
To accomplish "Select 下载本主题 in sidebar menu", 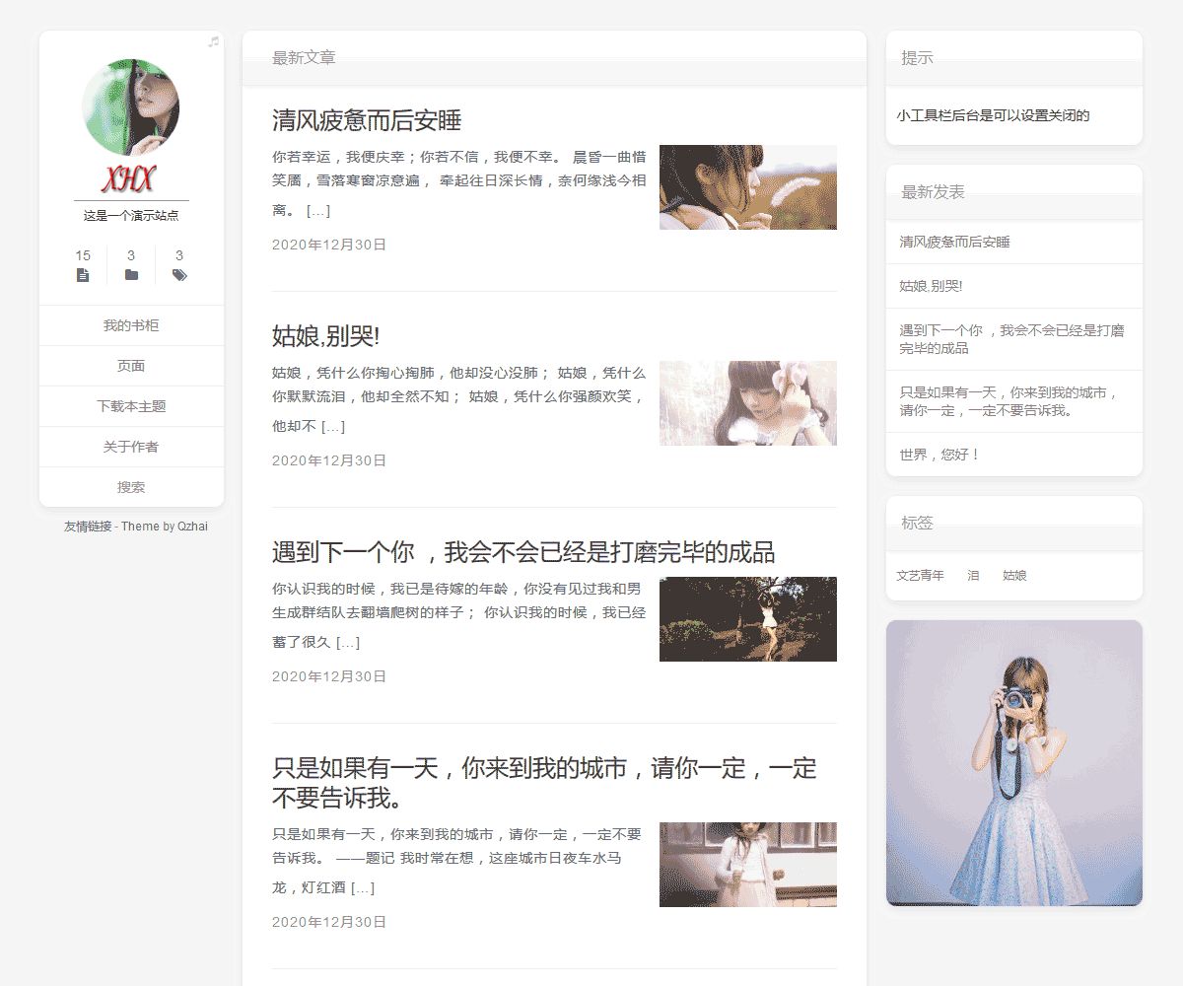I will 131,406.
